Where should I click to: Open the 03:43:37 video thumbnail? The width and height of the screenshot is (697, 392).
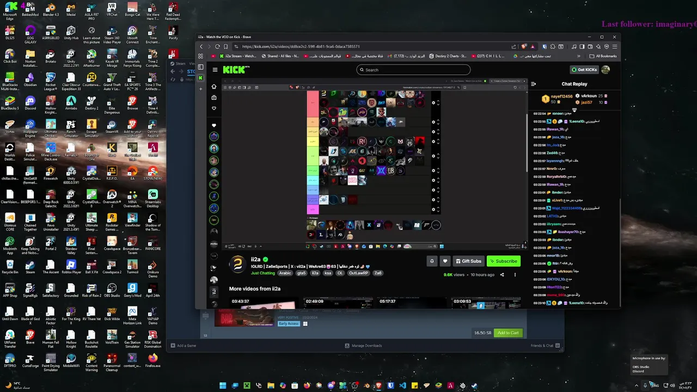[x=265, y=303]
